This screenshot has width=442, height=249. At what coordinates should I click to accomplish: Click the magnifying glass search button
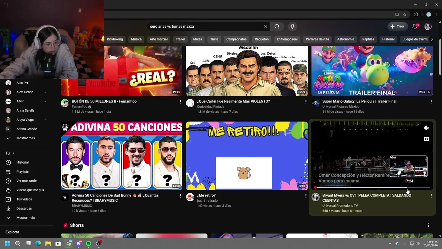click(277, 27)
